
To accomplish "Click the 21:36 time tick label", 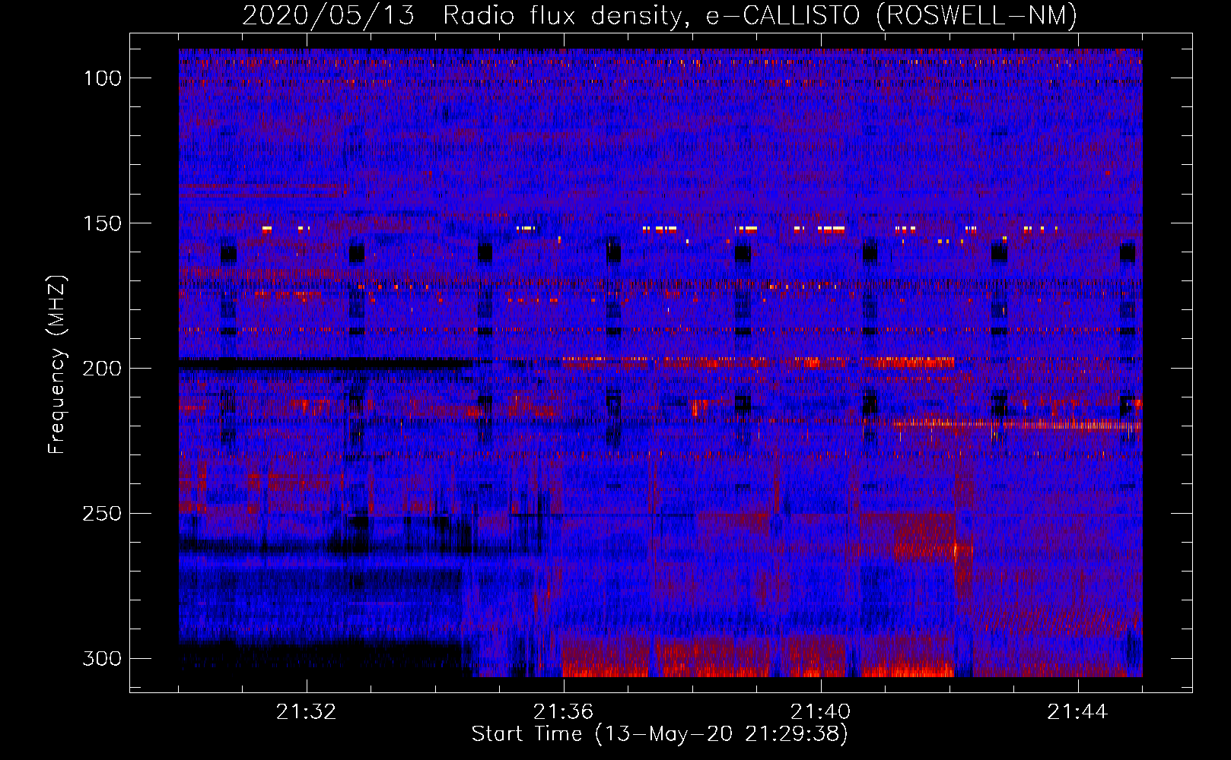I will [x=563, y=712].
